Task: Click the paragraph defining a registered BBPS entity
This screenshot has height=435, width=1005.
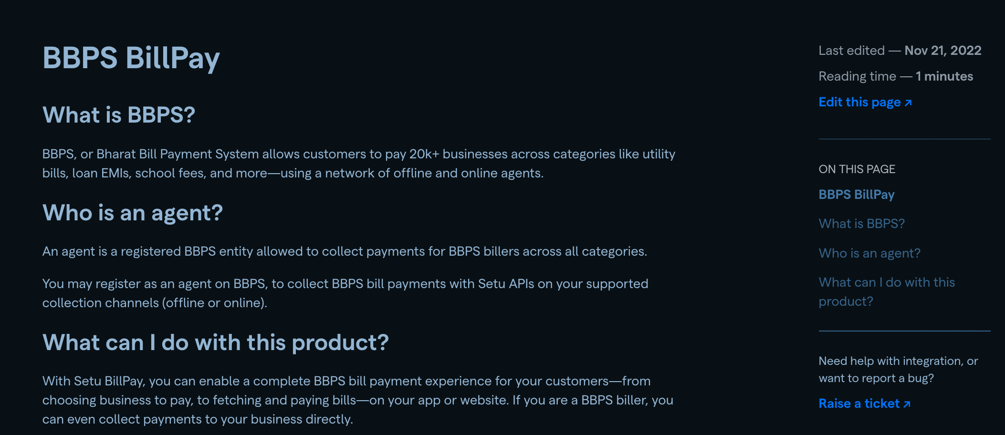Action: point(344,251)
